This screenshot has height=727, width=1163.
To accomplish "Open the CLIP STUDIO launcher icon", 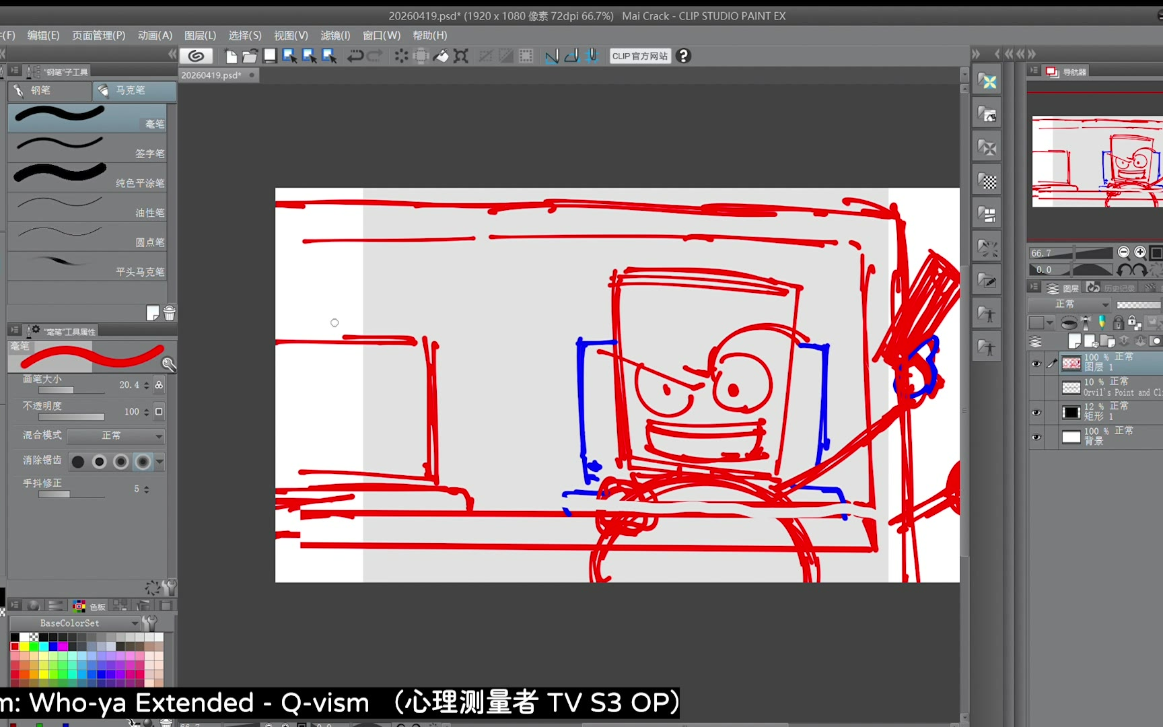I will pos(196,56).
